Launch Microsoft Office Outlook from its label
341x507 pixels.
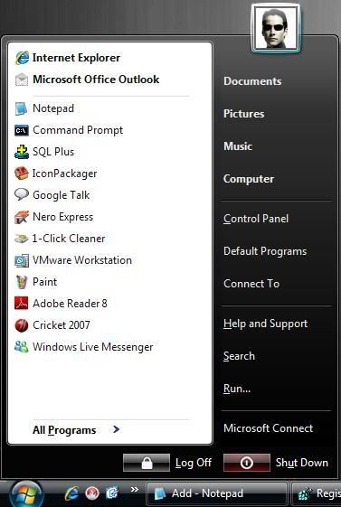(96, 80)
